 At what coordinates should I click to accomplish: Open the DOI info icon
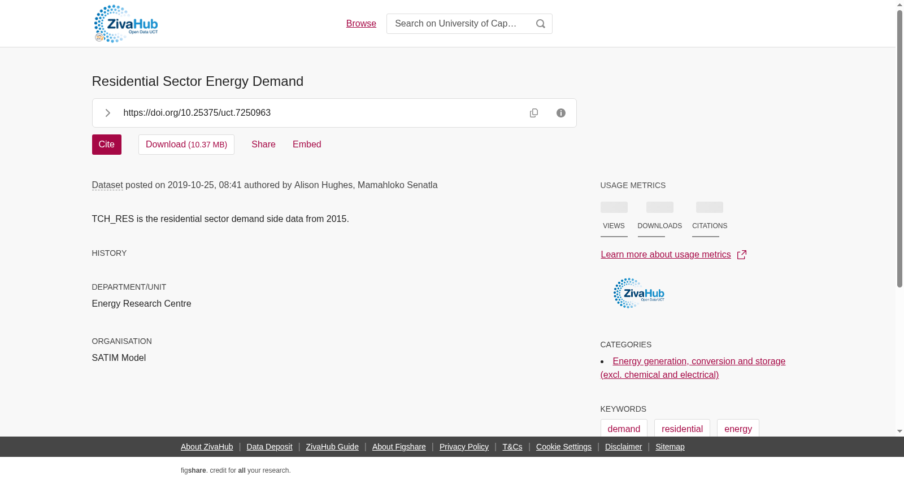(x=561, y=113)
